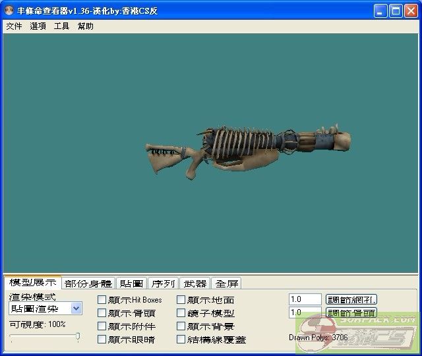Viewport: 422px width, 356px height.
Task: Check the 顯示地面 checkbox
Action: [181, 300]
